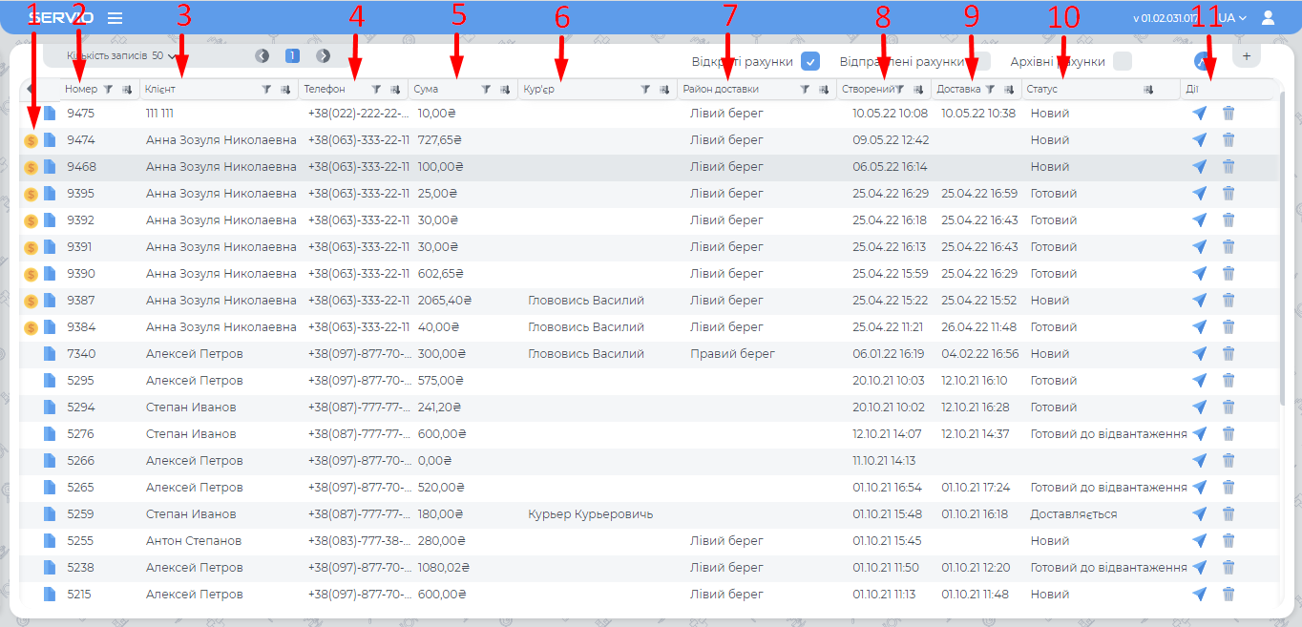The image size is (1302, 627).
Task: Click the sort icon in the Статус column
Action: [1148, 90]
